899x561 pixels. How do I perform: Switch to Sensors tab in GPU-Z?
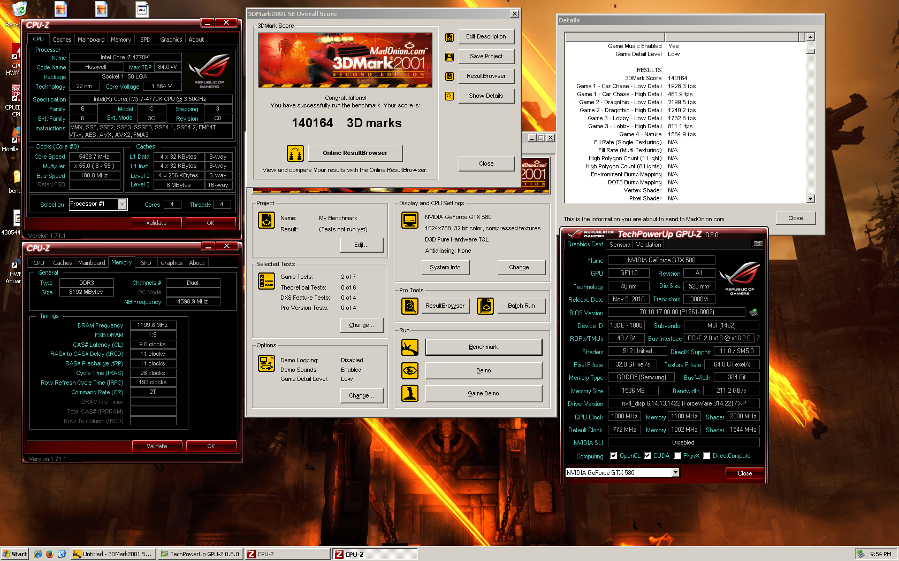(620, 245)
